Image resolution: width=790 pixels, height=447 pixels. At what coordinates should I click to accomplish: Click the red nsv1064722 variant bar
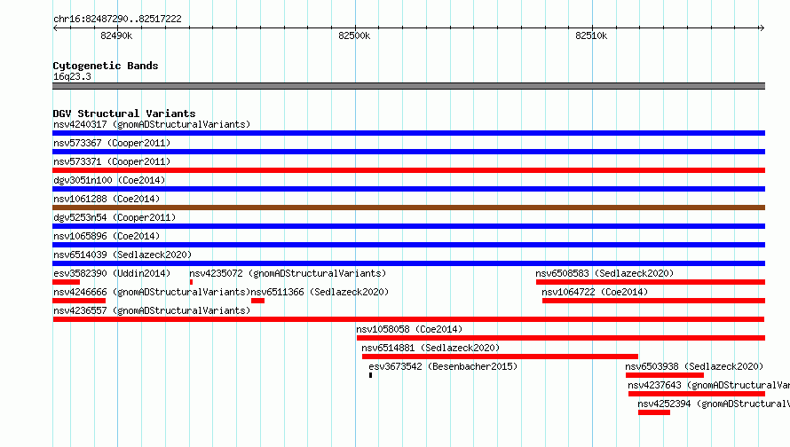(x=653, y=301)
